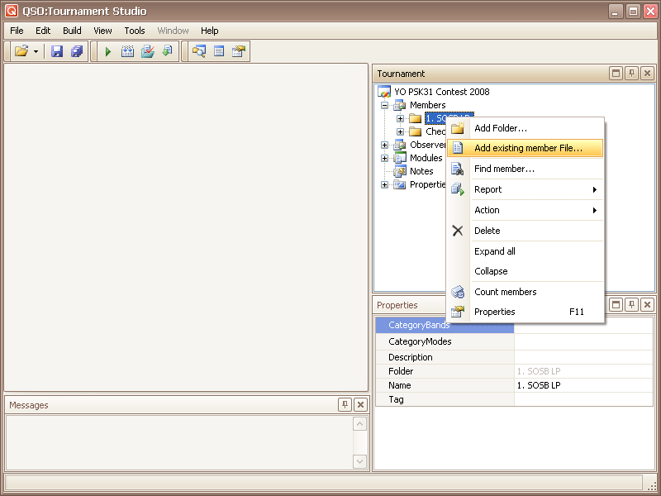Click Delete in the context menu

[x=487, y=231]
